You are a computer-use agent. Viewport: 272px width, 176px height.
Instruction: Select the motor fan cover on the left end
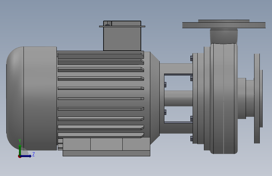pos(32,98)
